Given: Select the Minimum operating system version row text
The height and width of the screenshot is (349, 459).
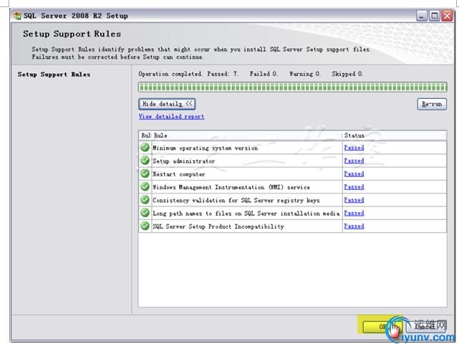Looking at the screenshot, I should [x=206, y=148].
